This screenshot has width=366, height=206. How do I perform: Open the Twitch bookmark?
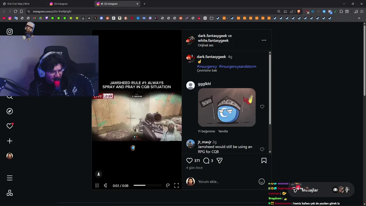click(46, 18)
